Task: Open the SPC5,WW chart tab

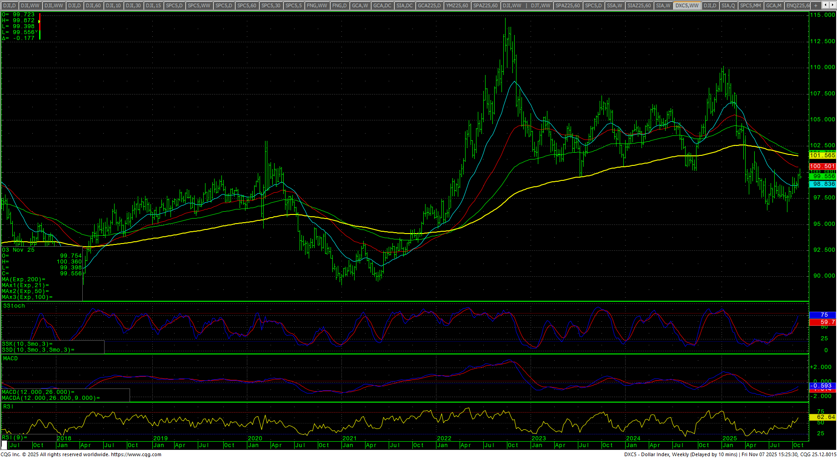Action: tap(199, 5)
